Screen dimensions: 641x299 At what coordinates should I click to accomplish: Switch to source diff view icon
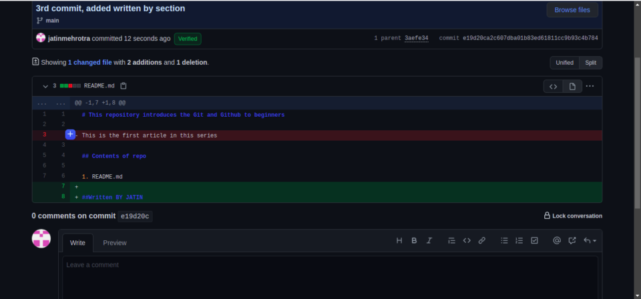[553, 86]
